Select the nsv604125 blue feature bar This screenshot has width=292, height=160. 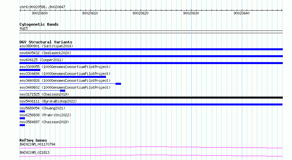coord(151,63)
